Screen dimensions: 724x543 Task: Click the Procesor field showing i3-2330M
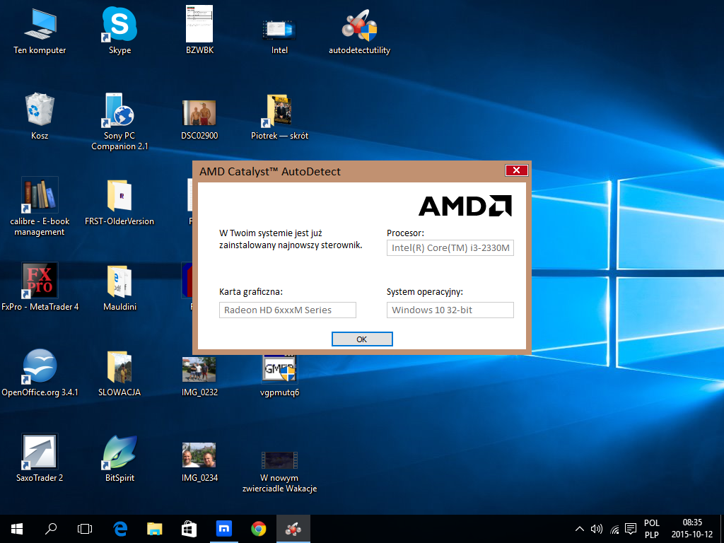(450, 248)
